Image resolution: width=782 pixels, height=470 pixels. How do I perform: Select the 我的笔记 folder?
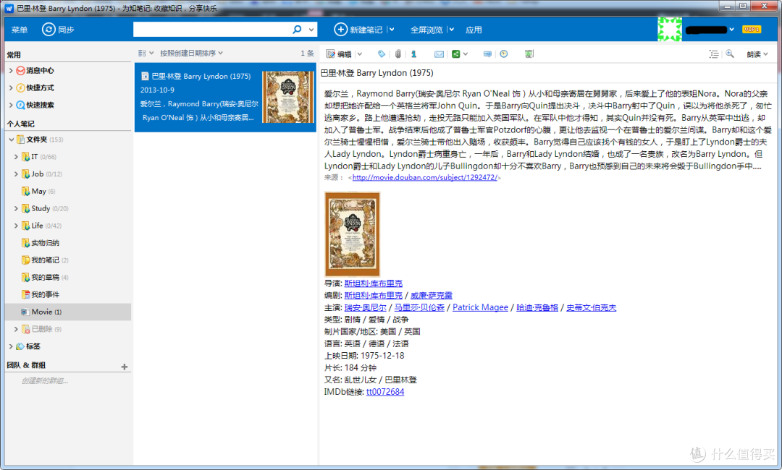45,260
